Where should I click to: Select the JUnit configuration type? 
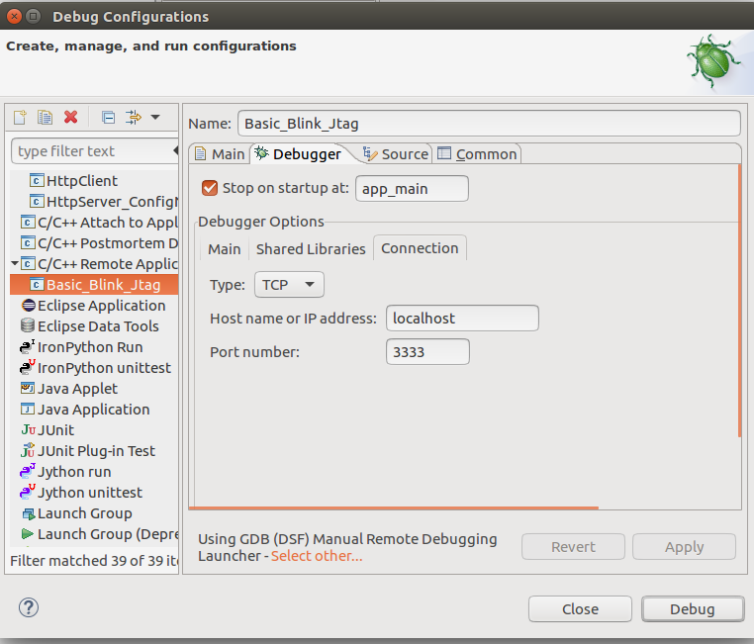tap(55, 430)
